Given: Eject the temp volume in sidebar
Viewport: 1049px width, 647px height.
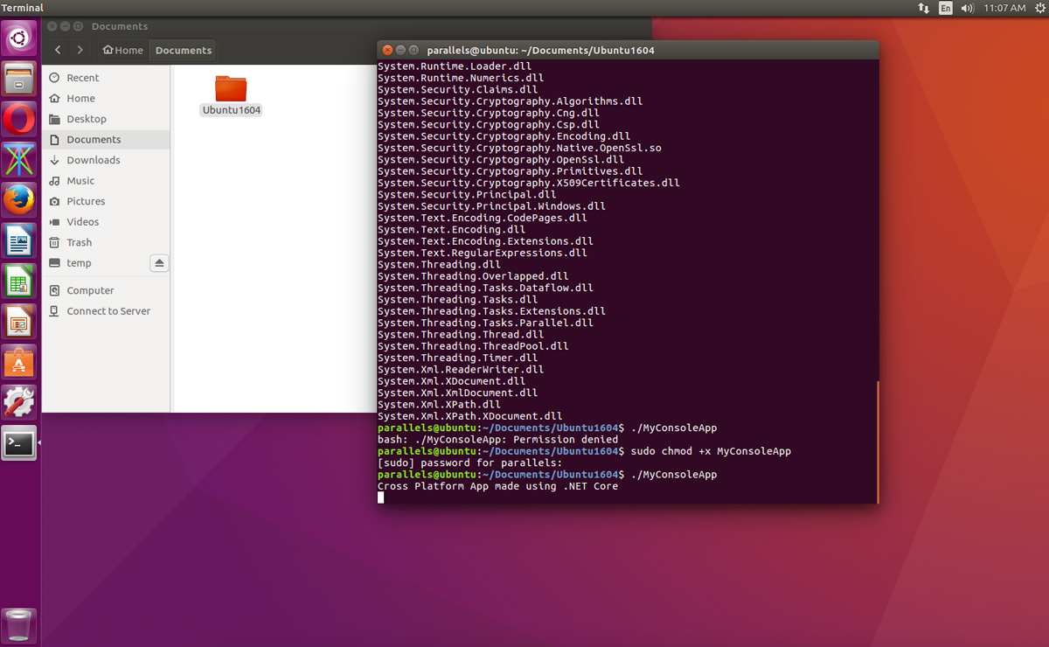Looking at the screenshot, I should click(159, 263).
